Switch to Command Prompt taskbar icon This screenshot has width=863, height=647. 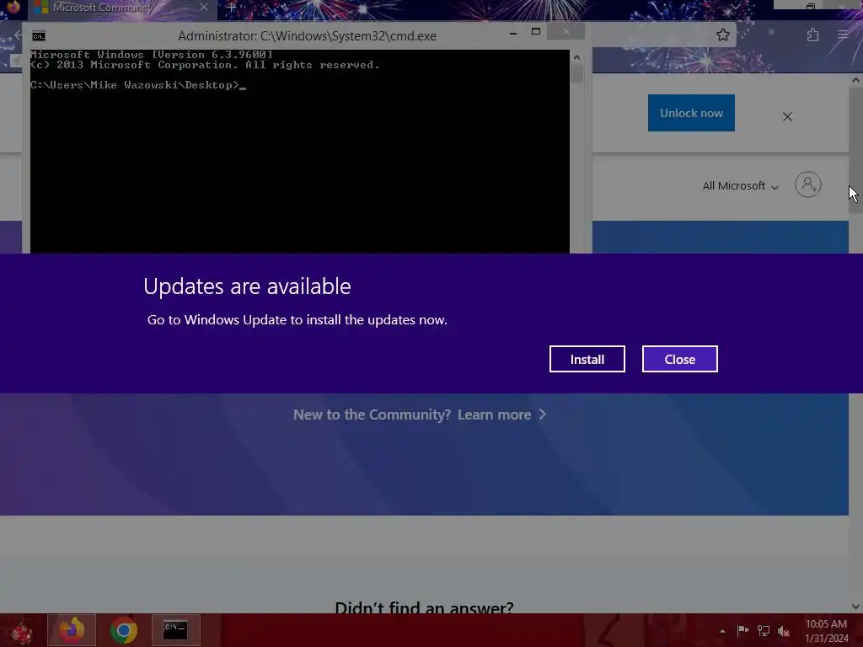click(x=175, y=630)
